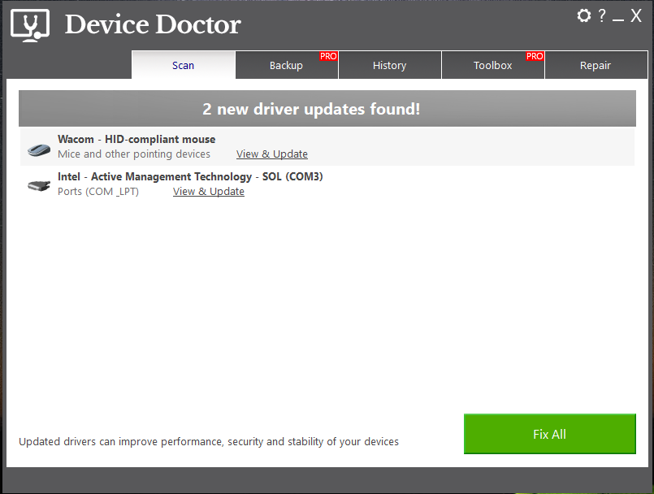The width and height of the screenshot is (654, 494).
Task: Click the PRO badge on Backup tab
Action: pos(328,56)
